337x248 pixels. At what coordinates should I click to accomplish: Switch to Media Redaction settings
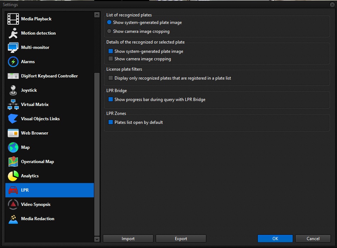point(50,219)
